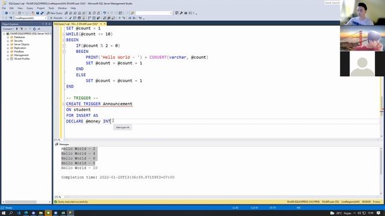Open the View menu

(20, 8)
